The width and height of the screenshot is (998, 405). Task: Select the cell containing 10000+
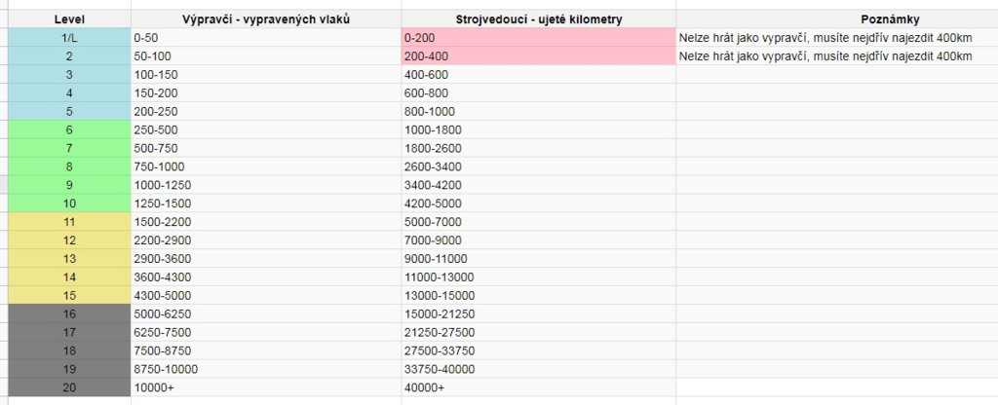266,387
